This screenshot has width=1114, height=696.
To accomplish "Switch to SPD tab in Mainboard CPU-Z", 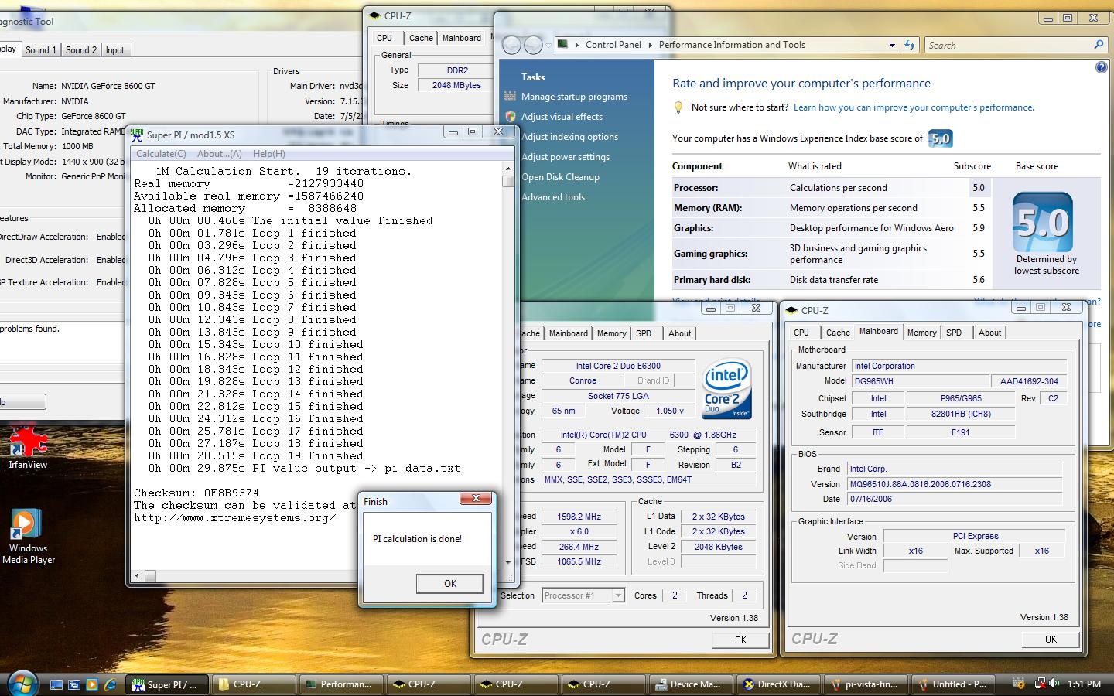I will click(x=954, y=333).
